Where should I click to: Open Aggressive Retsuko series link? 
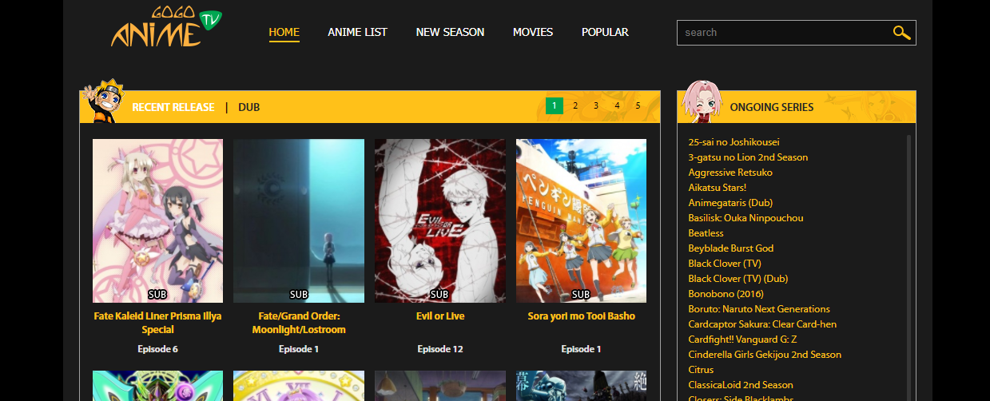730,173
